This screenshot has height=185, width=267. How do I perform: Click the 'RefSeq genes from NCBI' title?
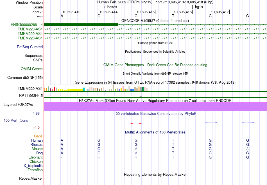(155, 43)
